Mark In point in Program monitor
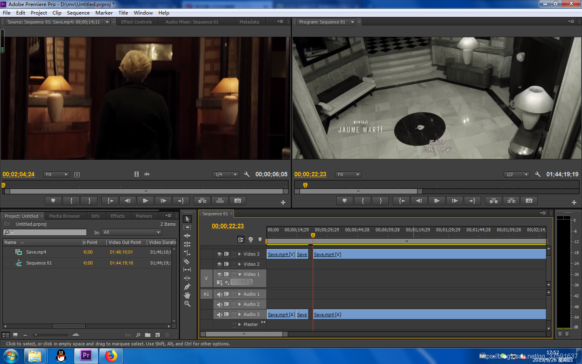Viewport: 582px width, 364px height. tap(363, 201)
